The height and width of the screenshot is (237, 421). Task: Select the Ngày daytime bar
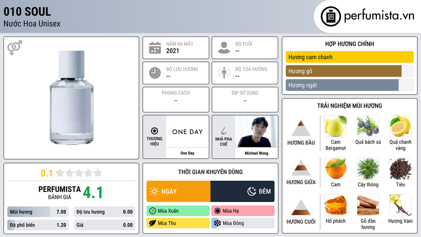[x=178, y=191]
